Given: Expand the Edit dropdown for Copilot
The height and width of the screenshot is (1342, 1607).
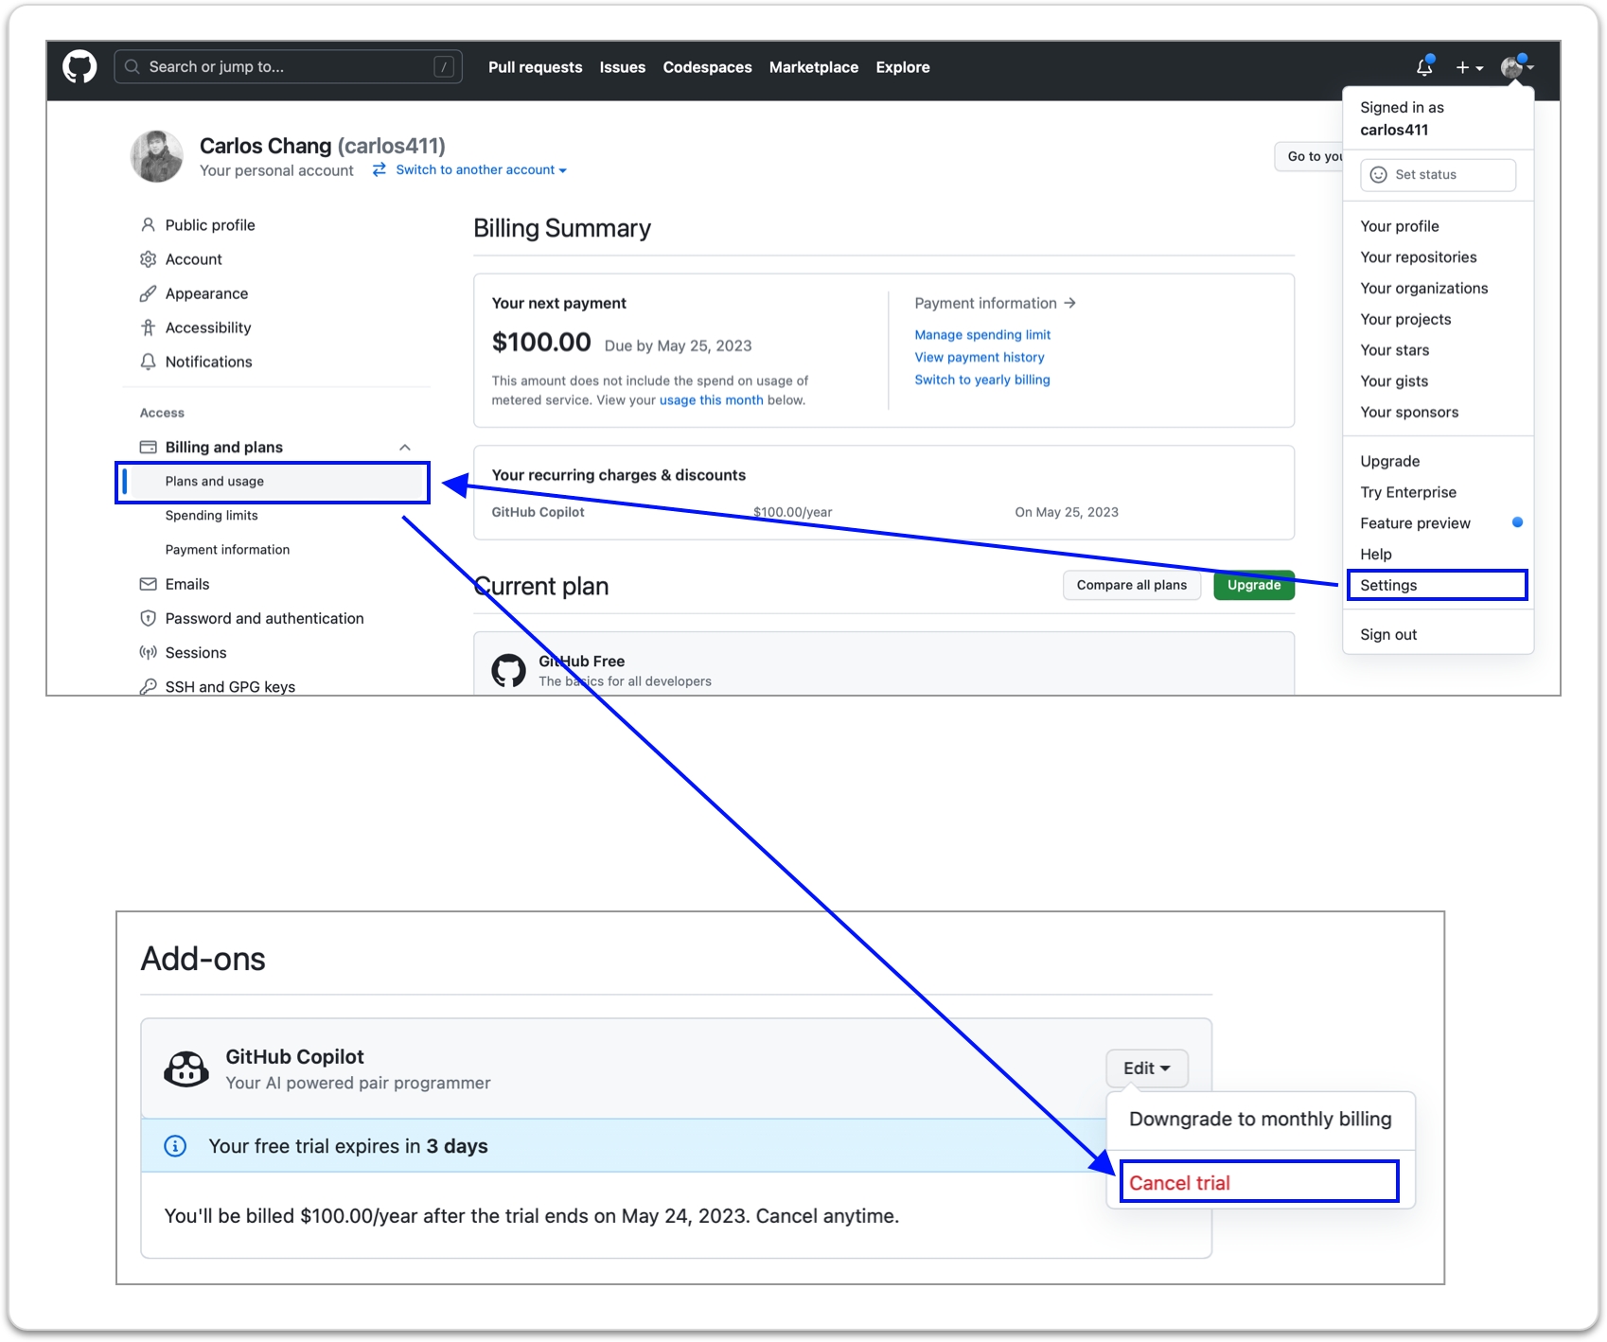Looking at the screenshot, I should tap(1146, 1068).
